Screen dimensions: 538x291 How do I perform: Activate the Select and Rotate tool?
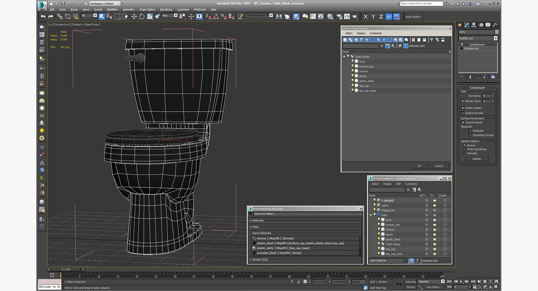(142, 16)
